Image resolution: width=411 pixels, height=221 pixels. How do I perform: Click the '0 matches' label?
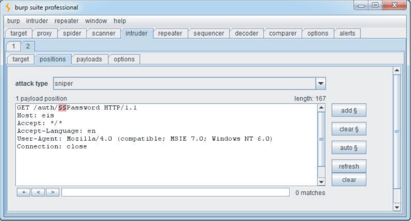click(x=310, y=193)
